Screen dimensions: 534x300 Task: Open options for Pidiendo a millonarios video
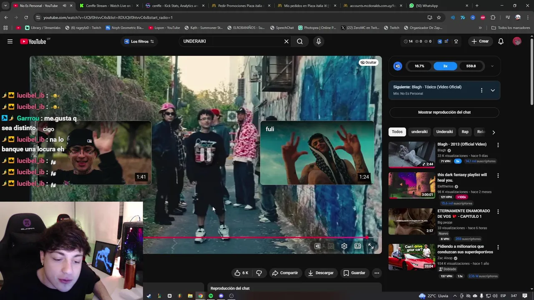498,247
